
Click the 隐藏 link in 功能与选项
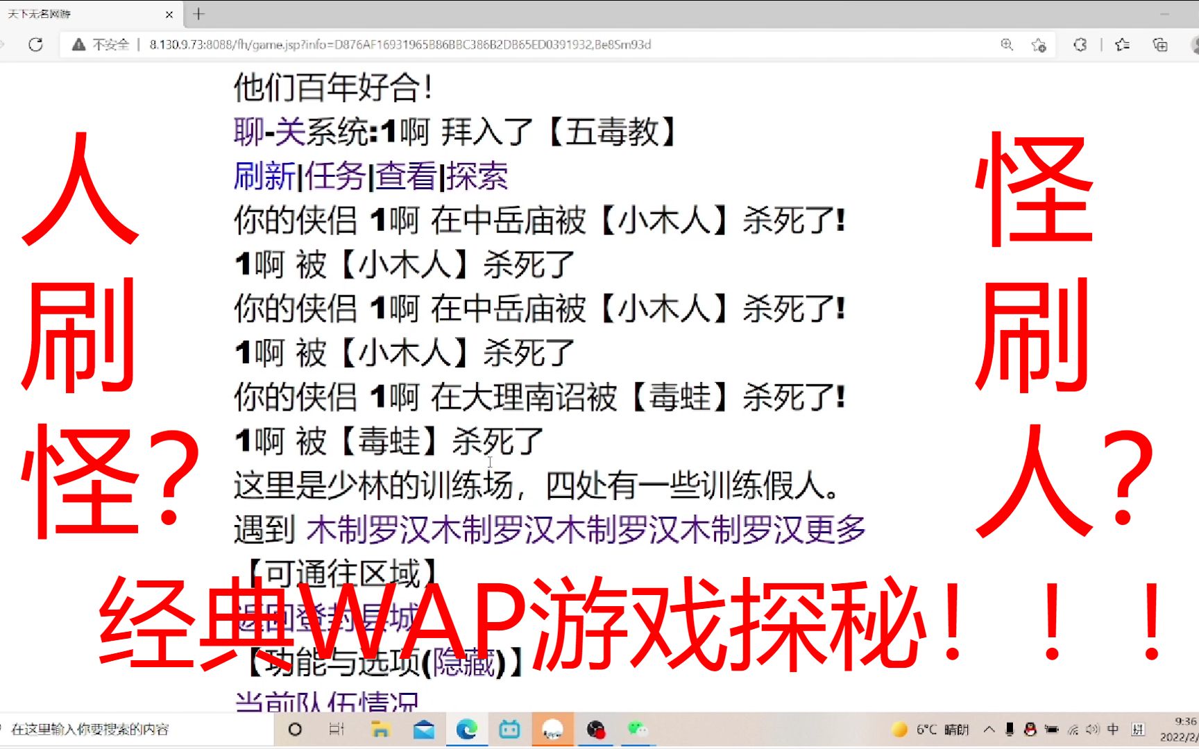pyautogui.click(x=464, y=663)
